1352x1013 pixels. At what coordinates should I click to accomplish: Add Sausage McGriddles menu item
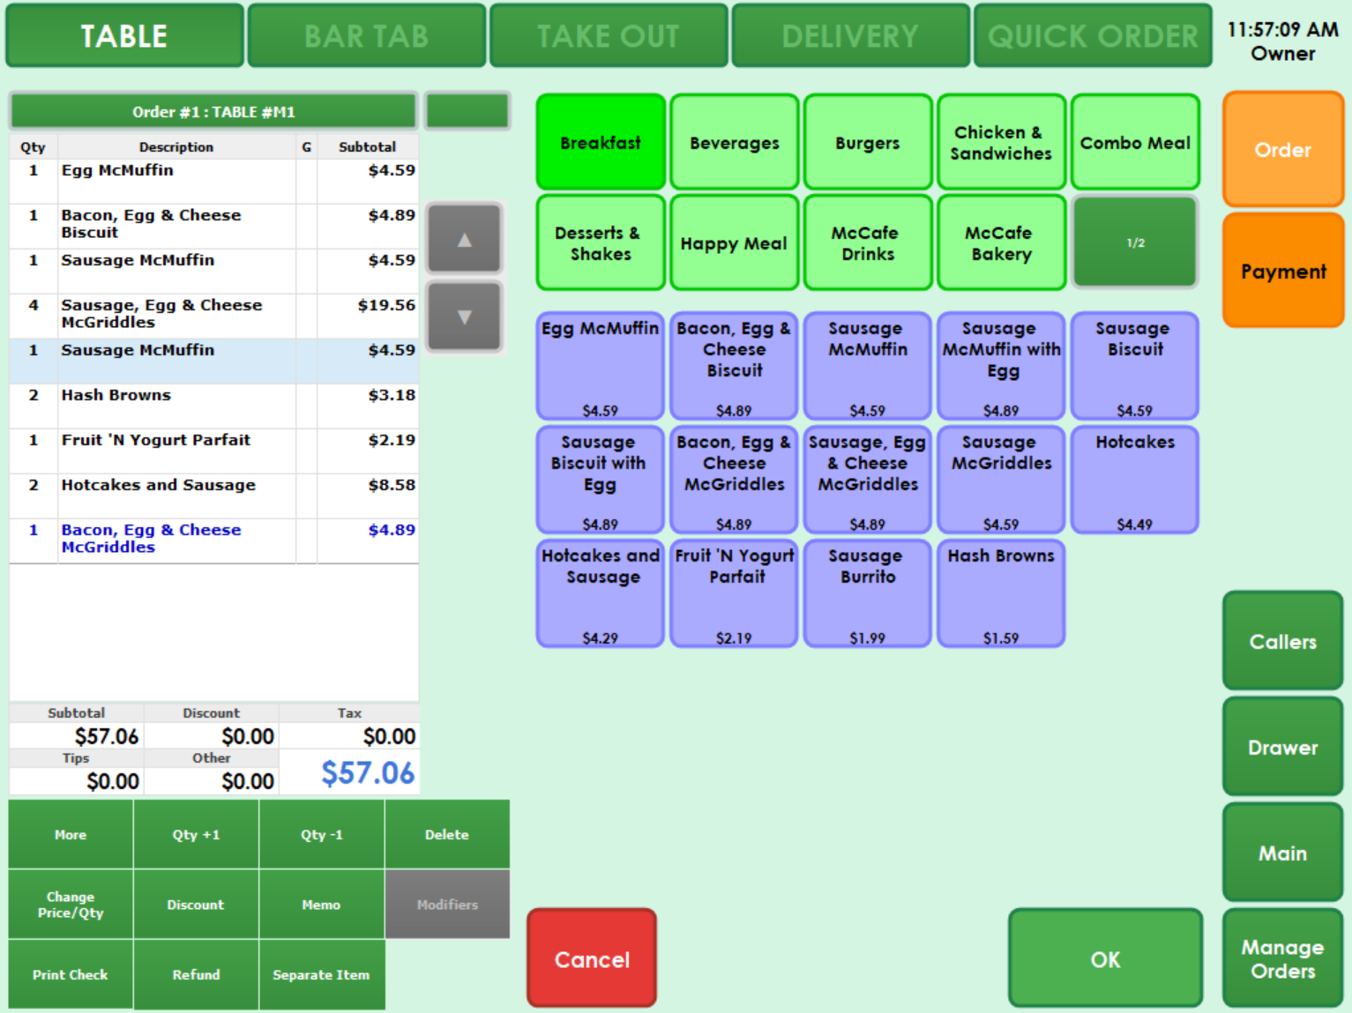(x=1002, y=480)
